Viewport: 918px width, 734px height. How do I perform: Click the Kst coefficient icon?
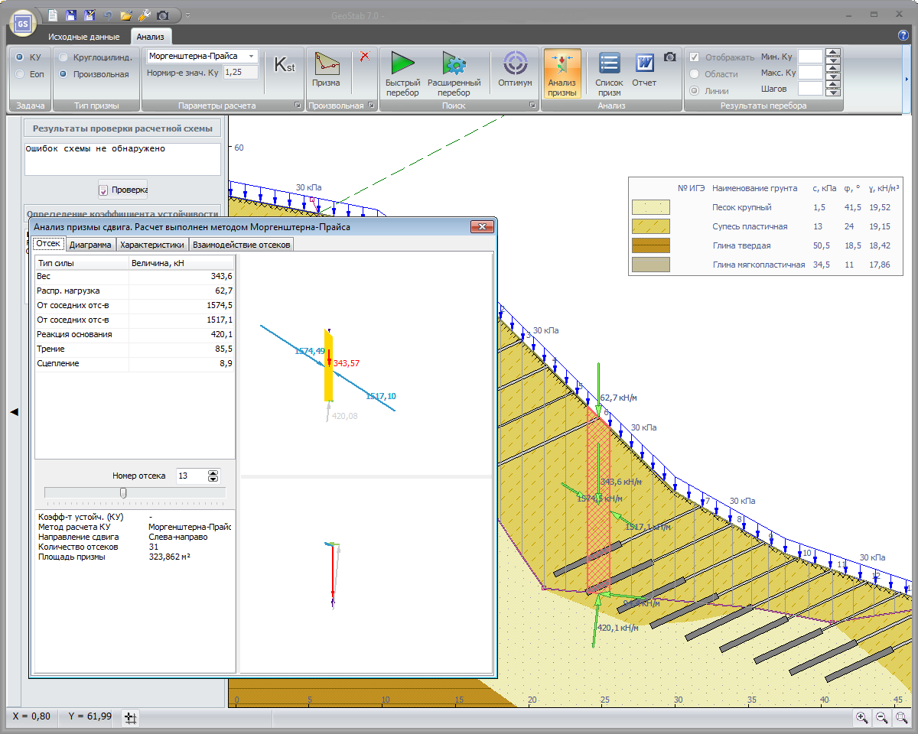pyautogui.click(x=284, y=66)
